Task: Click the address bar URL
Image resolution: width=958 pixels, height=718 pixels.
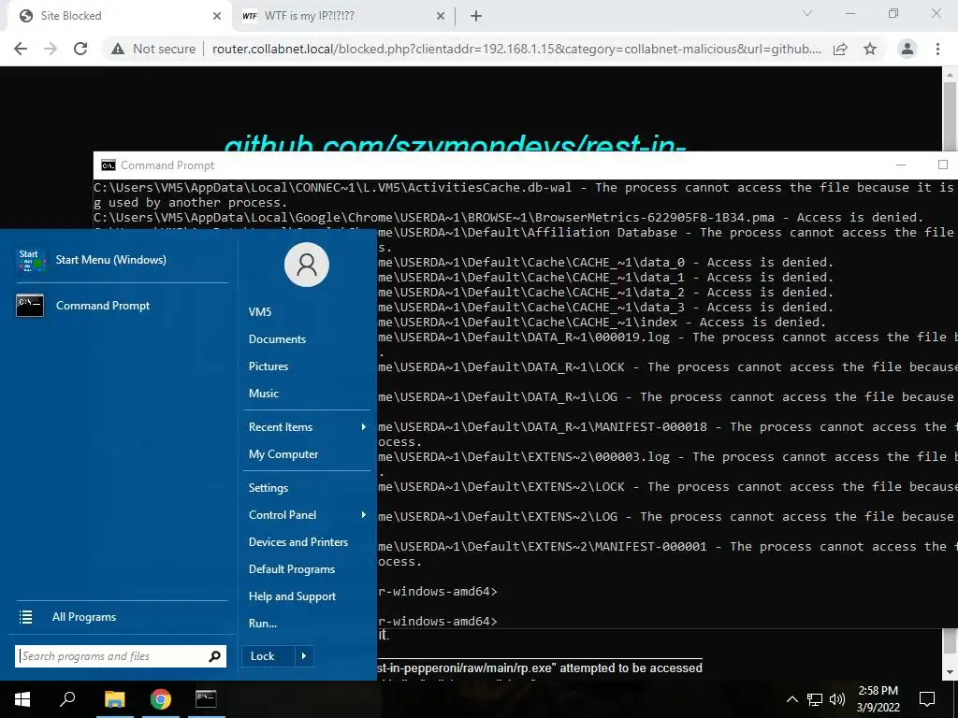Action: pos(516,49)
